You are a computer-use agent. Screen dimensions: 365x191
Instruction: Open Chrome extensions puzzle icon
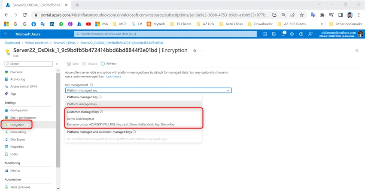coord(322,15)
